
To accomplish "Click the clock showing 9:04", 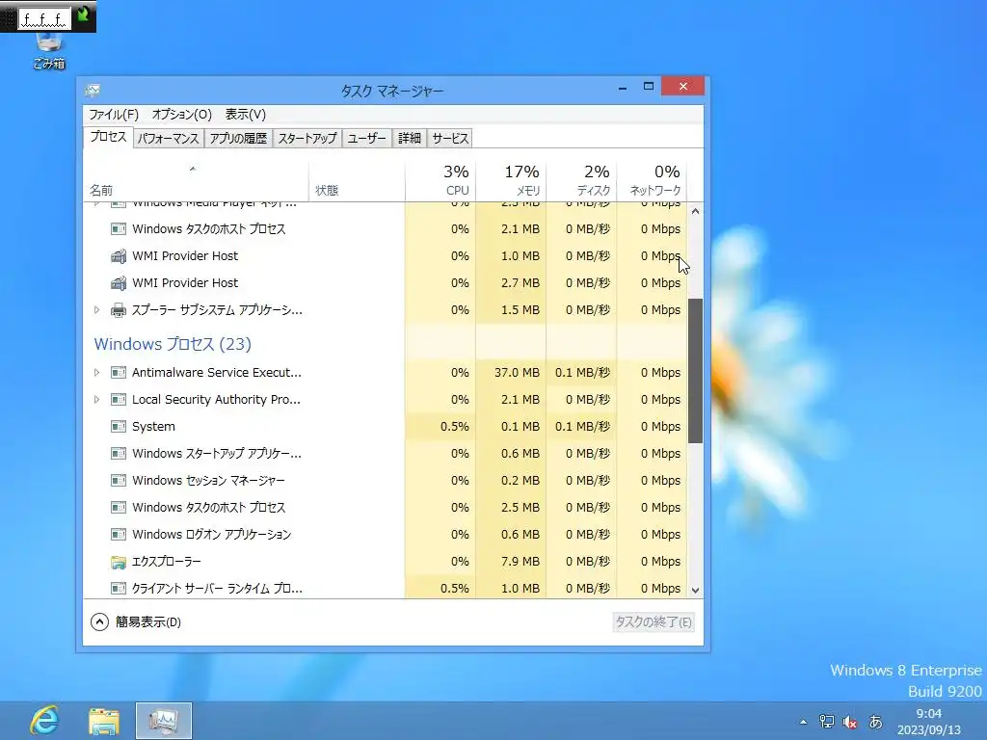I will tap(929, 714).
